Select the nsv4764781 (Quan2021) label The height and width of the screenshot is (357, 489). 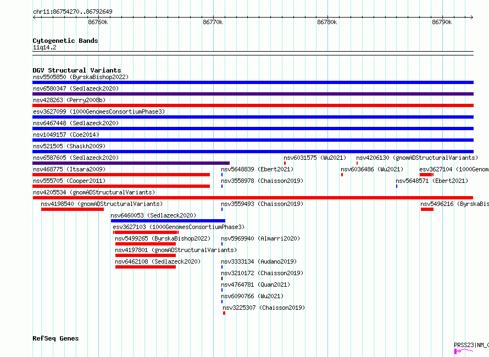click(x=255, y=285)
